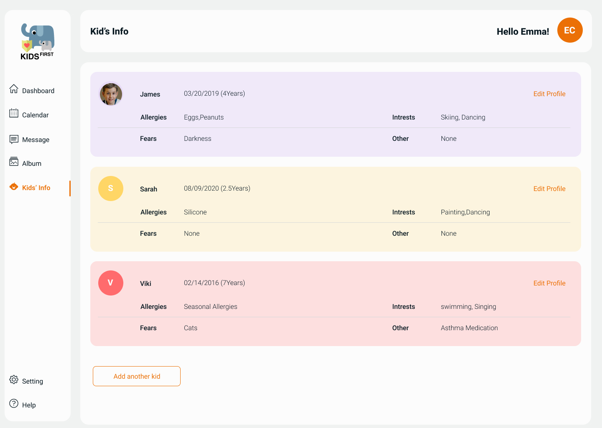Click Sarah's yellow S avatar

[x=111, y=189]
